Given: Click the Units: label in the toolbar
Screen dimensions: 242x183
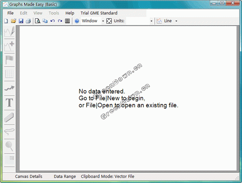Looking at the screenshot, I should tap(119, 21).
